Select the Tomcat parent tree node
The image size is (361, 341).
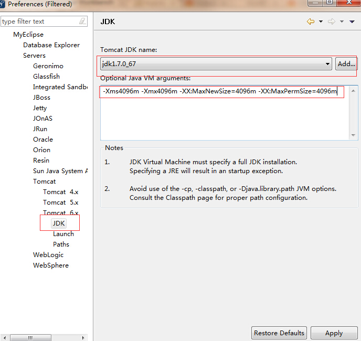click(44, 182)
